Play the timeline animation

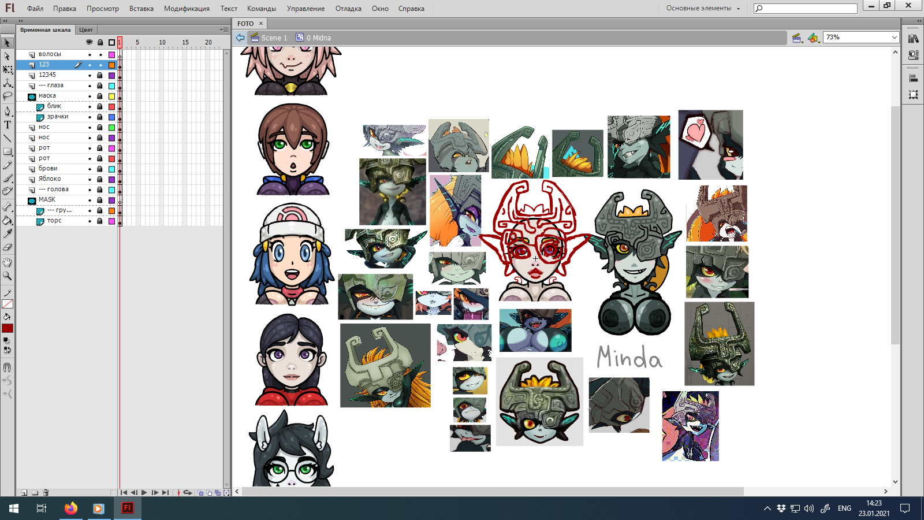click(x=144, y=493)
